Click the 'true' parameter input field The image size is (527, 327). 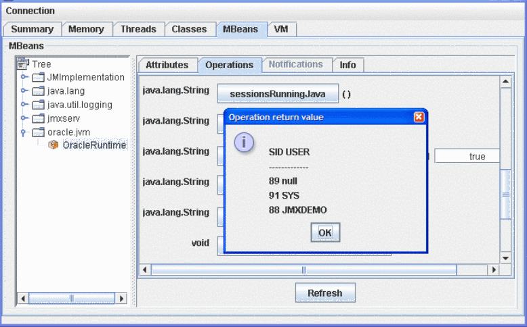click(x=467, y=156)
